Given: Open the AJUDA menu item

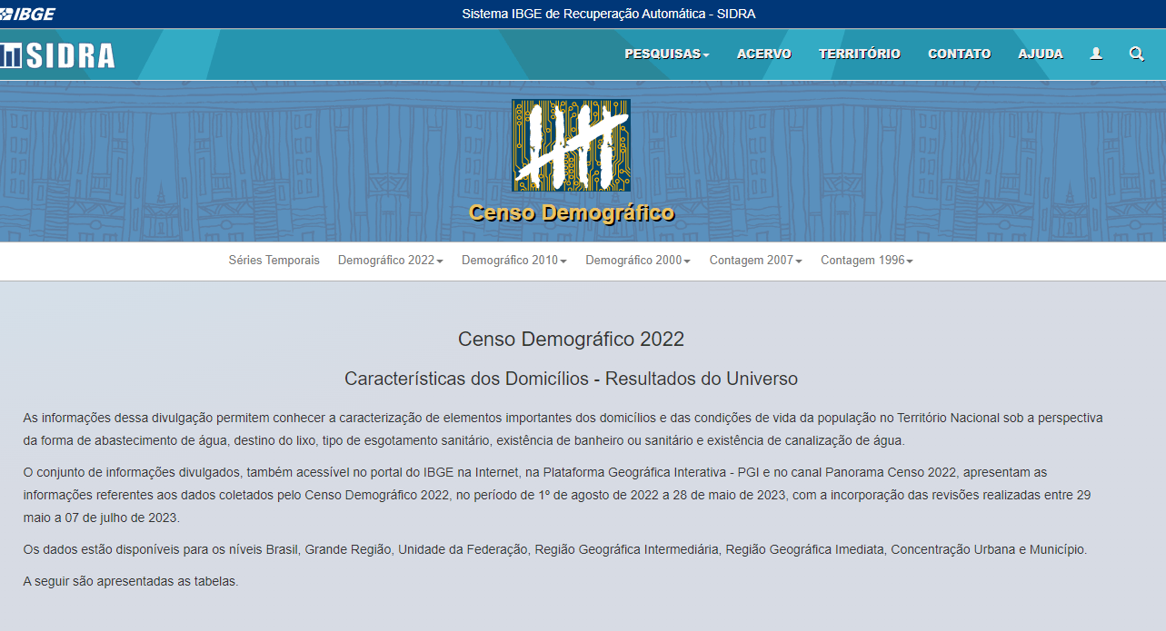Looking at the screenshot, I should pos(1041,54).
